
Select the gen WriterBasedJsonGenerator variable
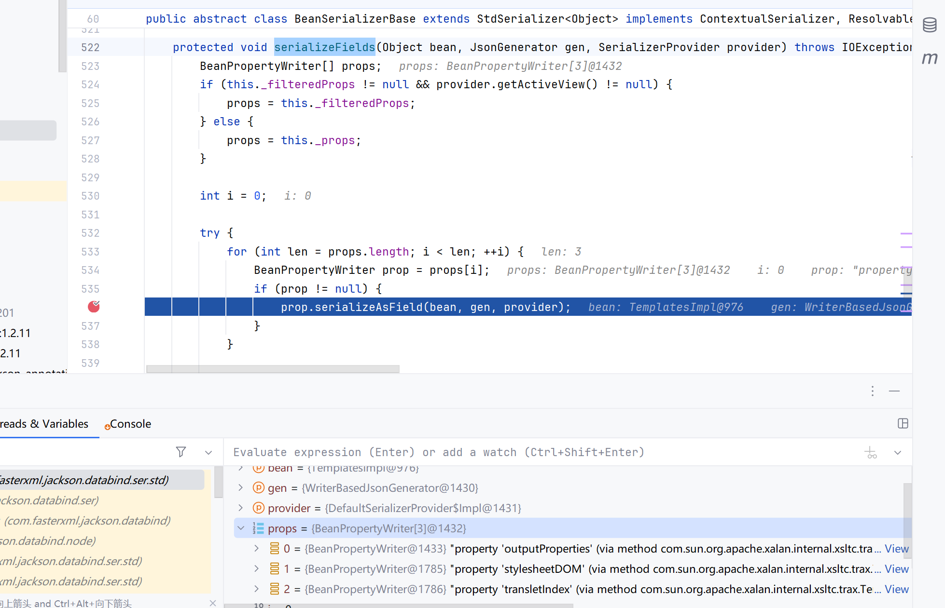coord(373,488)
